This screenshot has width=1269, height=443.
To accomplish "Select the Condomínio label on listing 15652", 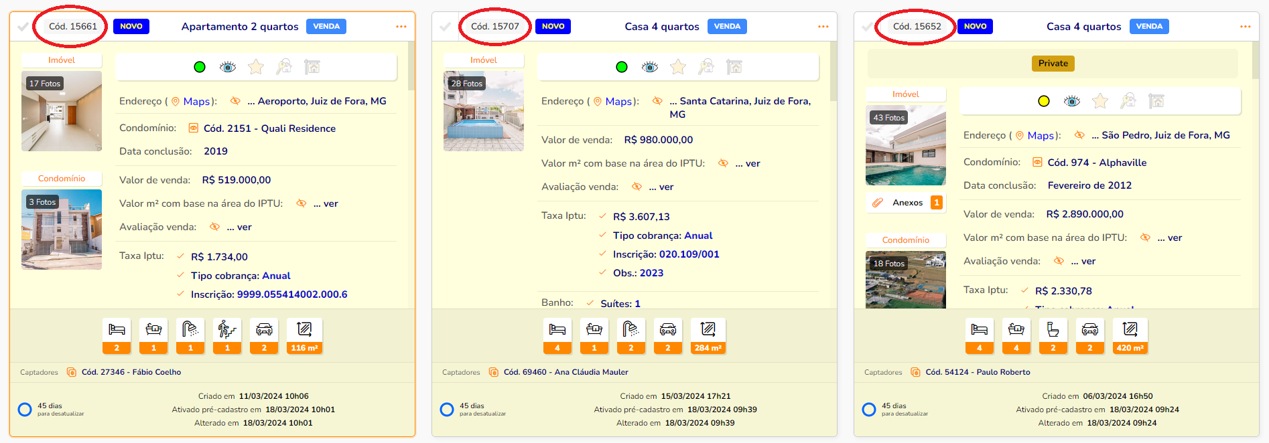I will pyautogui.click(x=905, y=240).
